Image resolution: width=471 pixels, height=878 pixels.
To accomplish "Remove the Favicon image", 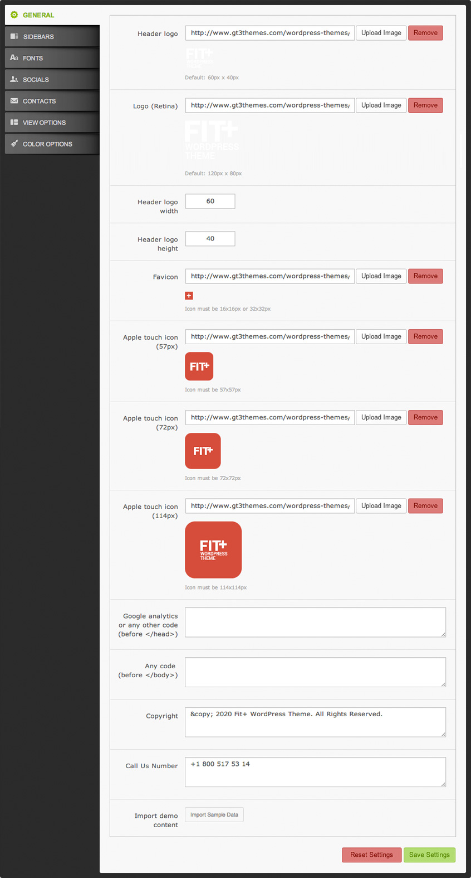I will [425, 276].
